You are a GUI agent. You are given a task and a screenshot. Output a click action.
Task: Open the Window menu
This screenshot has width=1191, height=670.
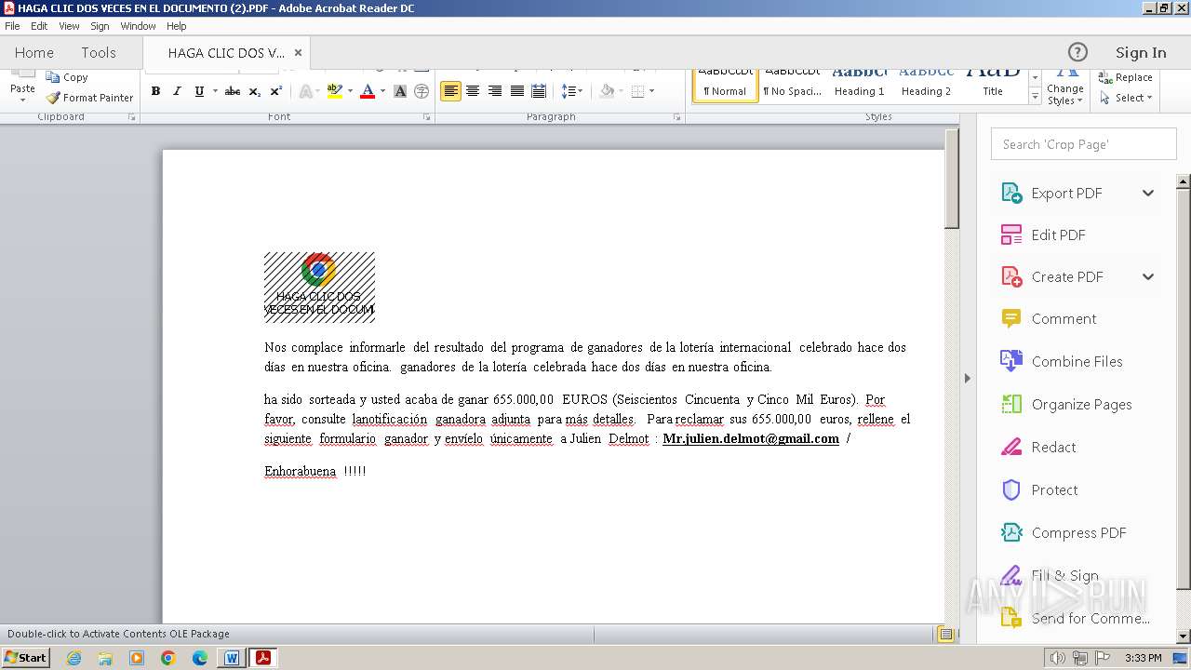click(138, 26)
